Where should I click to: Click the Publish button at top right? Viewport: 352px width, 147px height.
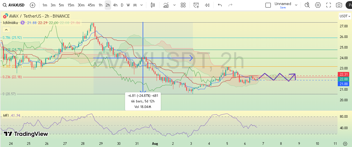(349, 5)
